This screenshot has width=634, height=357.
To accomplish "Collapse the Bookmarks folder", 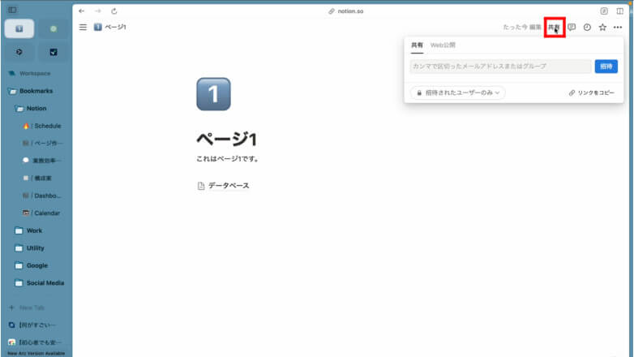I will pyautogui.click(x=36, y=91).
